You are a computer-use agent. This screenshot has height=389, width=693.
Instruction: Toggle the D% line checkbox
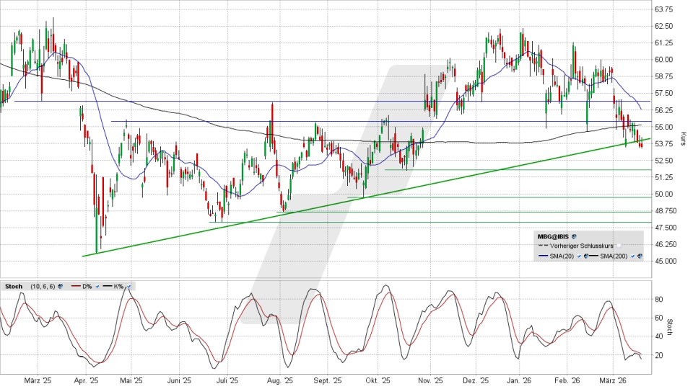coord(97,287)
